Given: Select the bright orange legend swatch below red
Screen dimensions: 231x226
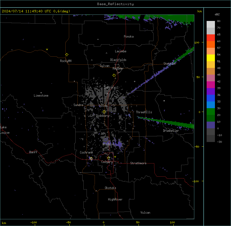Looking at the screenshot, I should pyautogui.click(x=211, y=44).
